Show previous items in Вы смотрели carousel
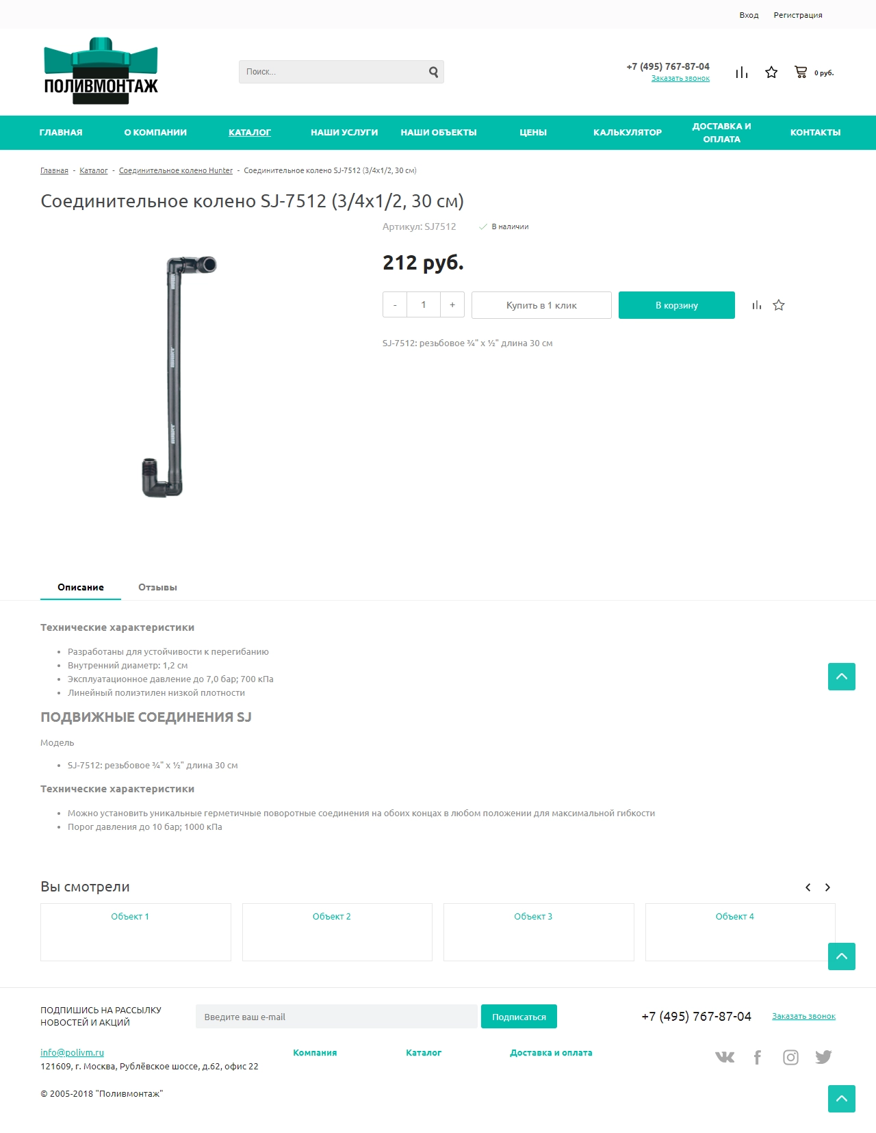Image resolution: width=876 pixels, height=1133 pixels. (x=808, y=887)
